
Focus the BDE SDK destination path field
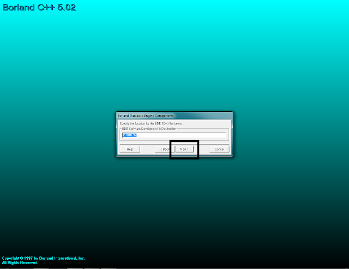(x=174, y=135)
